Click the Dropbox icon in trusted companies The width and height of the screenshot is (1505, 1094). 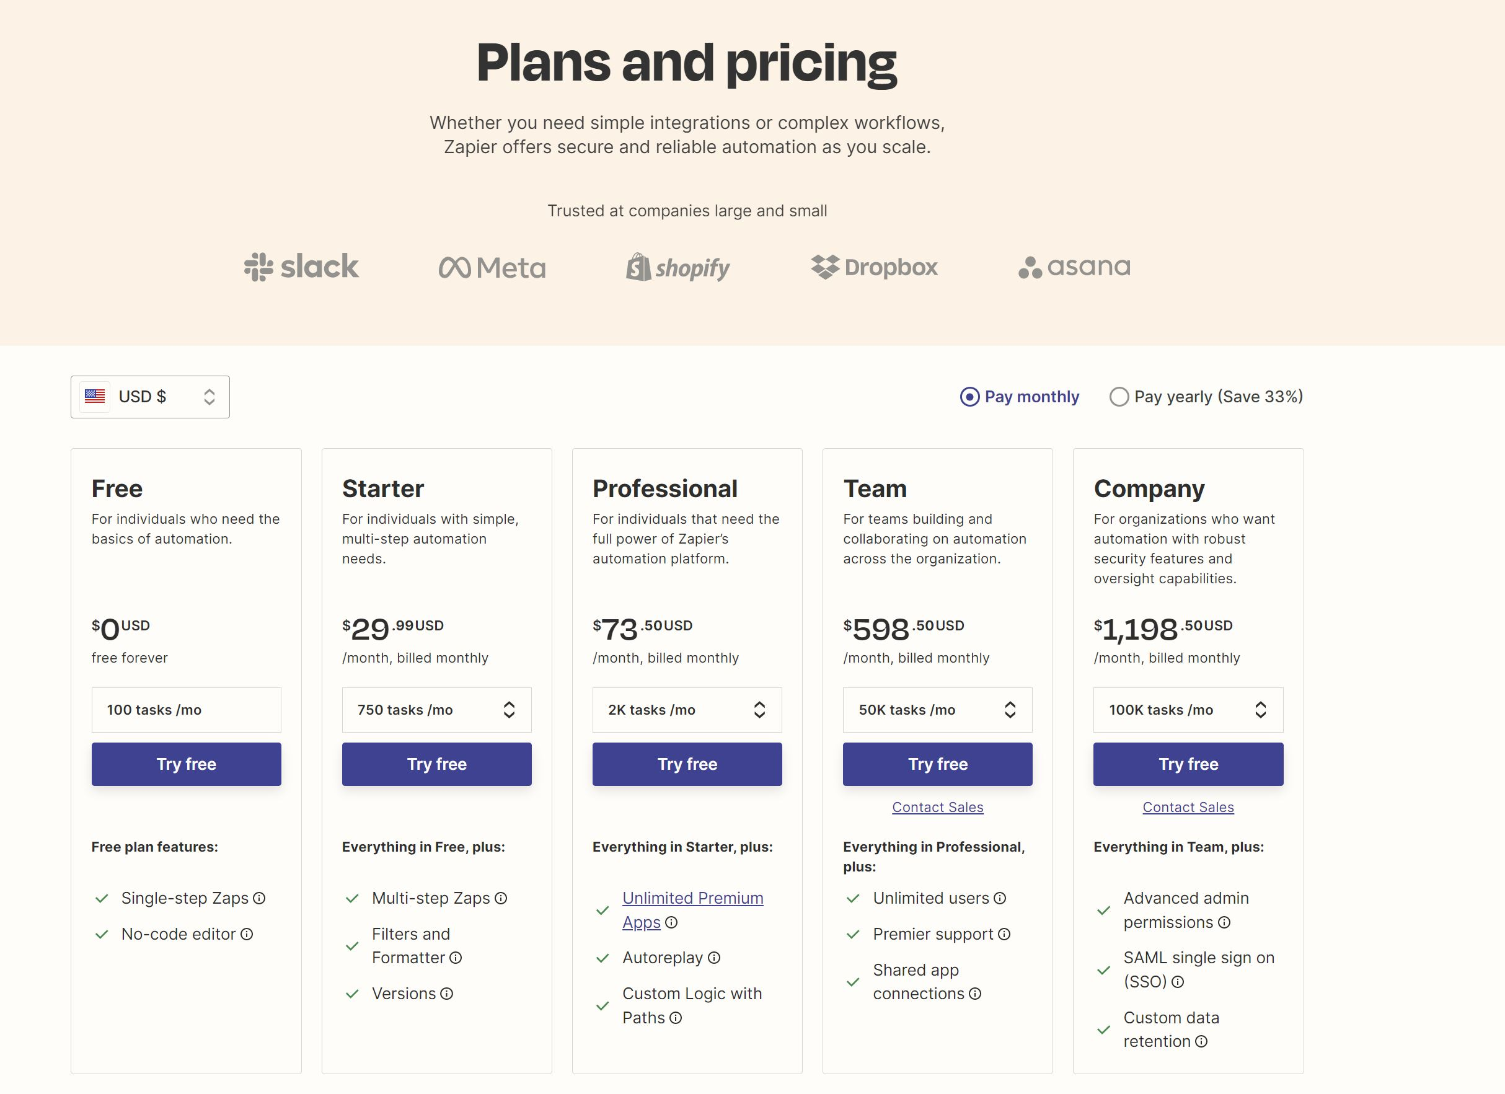(875, 265)
